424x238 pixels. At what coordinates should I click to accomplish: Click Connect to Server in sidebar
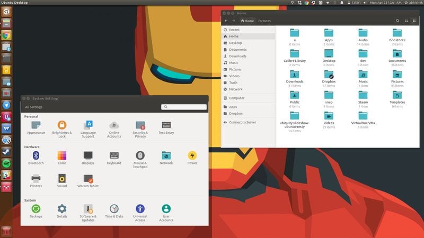click(x=248, y=122)
